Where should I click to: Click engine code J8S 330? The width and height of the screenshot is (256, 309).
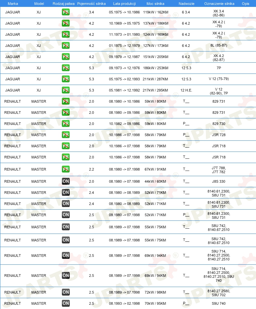219,181
